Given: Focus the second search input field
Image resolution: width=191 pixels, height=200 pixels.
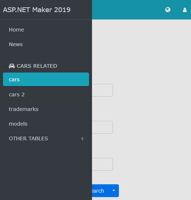Looking at the screenshot, I should point(102,127).
